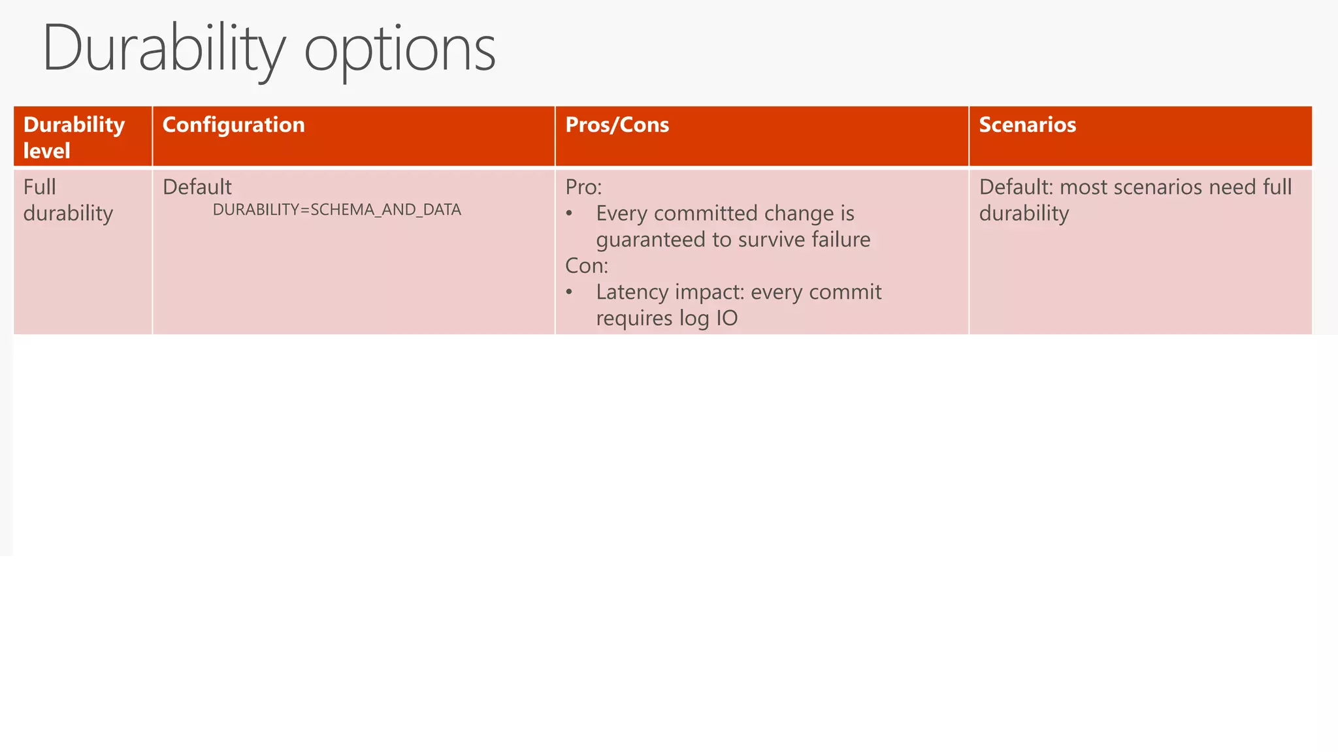Image resolution: width=1338 pixels, height=752 pixels.
Task: Click the "Durability options" slide title
Action: click(269, 50)
